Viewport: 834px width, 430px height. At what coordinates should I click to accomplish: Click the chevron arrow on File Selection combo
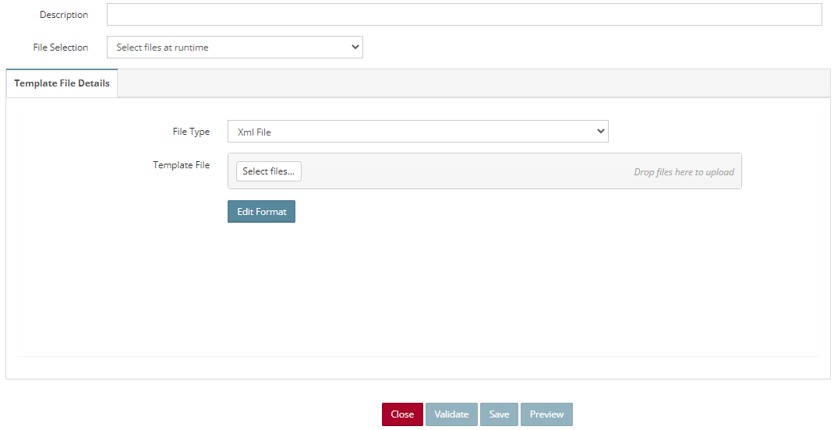pos(355,47)
